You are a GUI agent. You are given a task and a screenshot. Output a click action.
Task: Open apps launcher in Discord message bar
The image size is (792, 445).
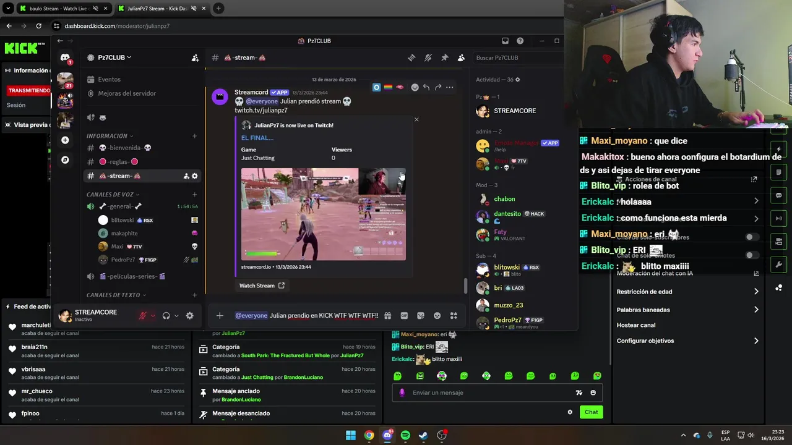(x=454, y=315)
